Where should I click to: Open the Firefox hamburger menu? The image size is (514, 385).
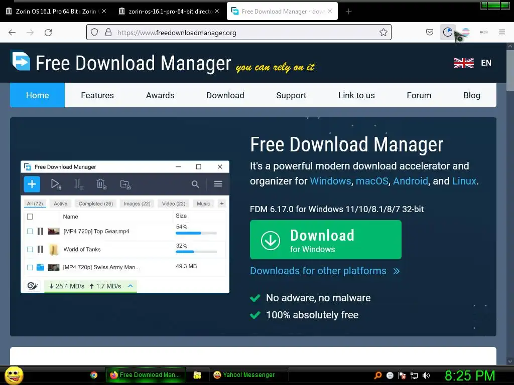click(501, 32)
